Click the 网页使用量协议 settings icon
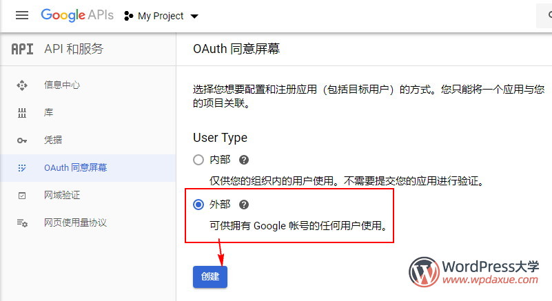The image size is (552, 301). 22,223
